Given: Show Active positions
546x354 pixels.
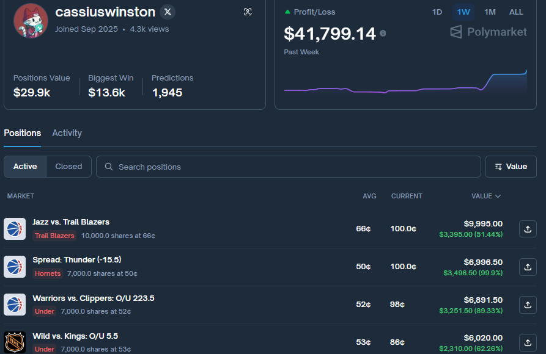Looking at the screenshot, I should point(25,167).
